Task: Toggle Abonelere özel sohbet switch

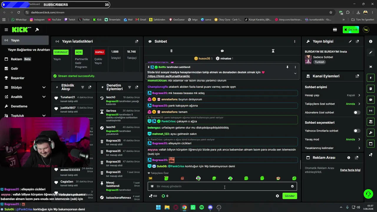Action: click(x=357, y=112)
